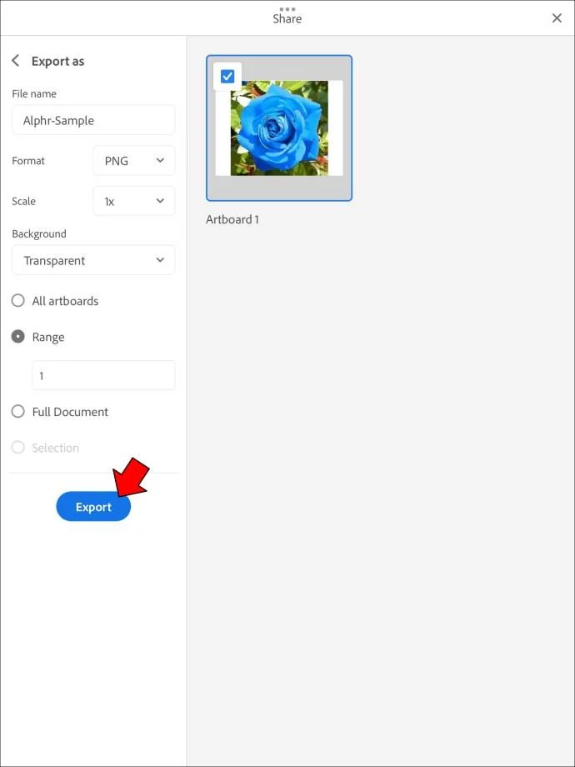
Task: Select the All artboards radio button
Action: [18, 300]
